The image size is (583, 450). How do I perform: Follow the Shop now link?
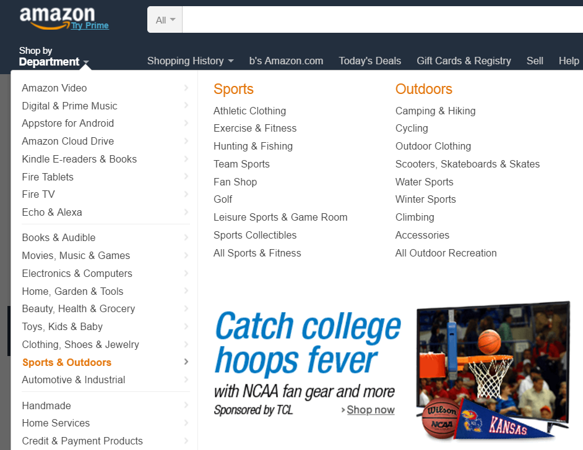pos(370,410)
